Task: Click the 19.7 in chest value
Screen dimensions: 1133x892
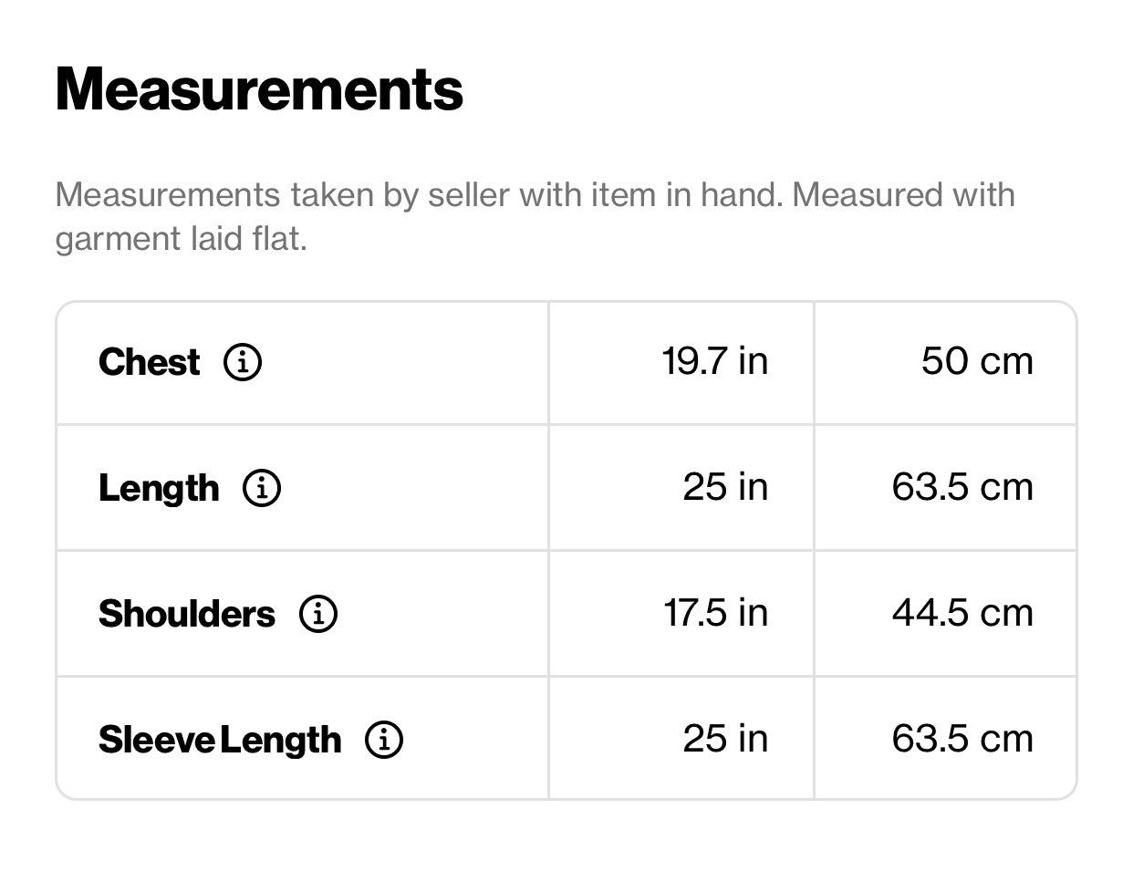Action: (x=715, y=361)
